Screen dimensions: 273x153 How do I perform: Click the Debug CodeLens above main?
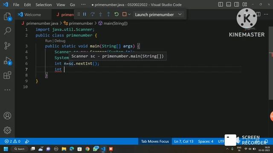click(60, 41)
